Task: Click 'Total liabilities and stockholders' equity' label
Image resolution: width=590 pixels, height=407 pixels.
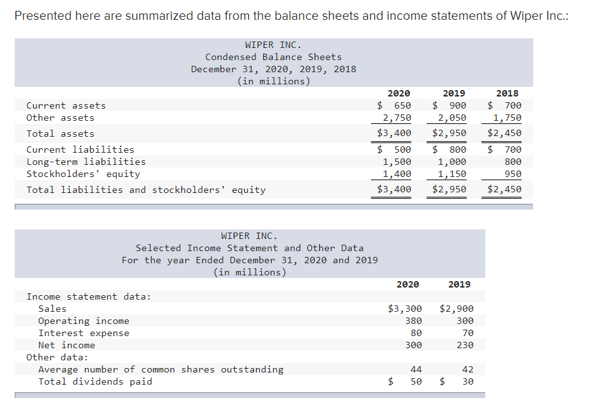Action: pyautogui.click(x=146, y=190)
